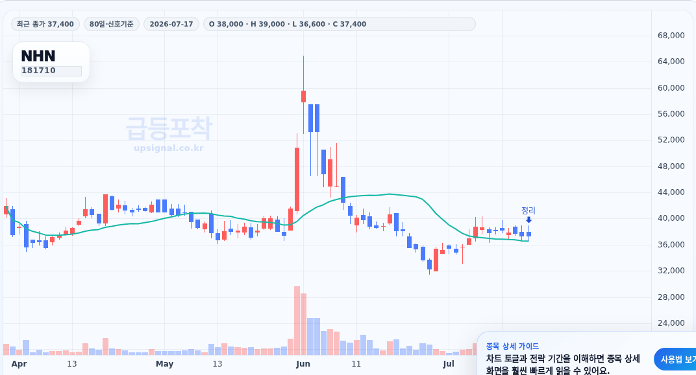Click the 44,000 price axis label
The image size is (696, 375).
click(x=671, y=192)
